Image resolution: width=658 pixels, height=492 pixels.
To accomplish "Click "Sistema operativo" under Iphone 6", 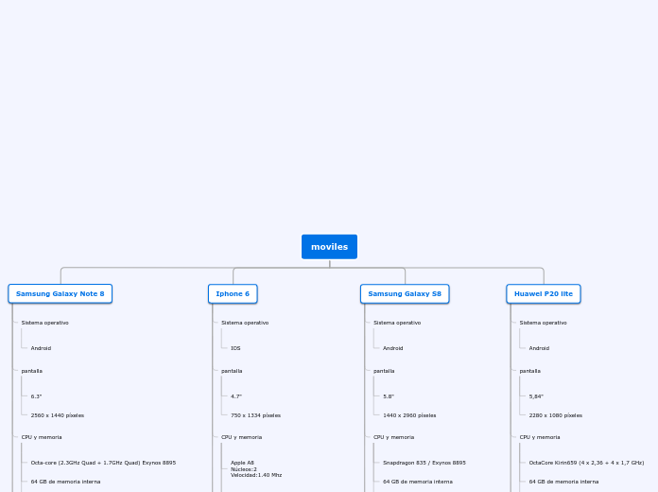I will tap(245, 323).
